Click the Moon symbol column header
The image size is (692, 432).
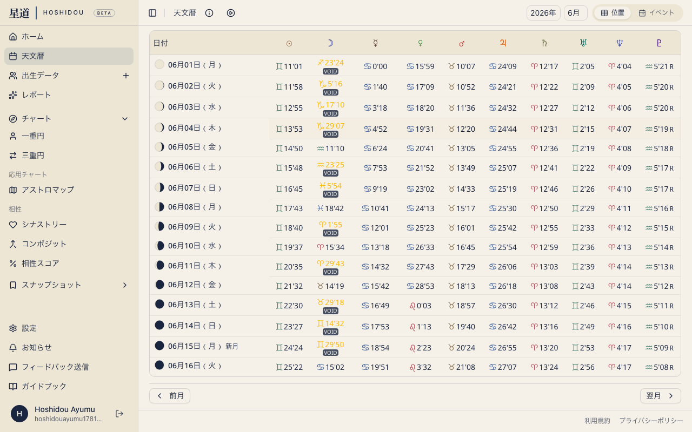tap(330, 43)
